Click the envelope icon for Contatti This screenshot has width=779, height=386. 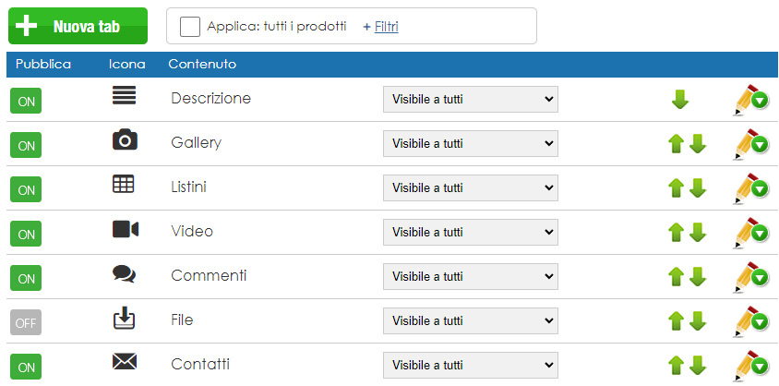coord(125,361)
